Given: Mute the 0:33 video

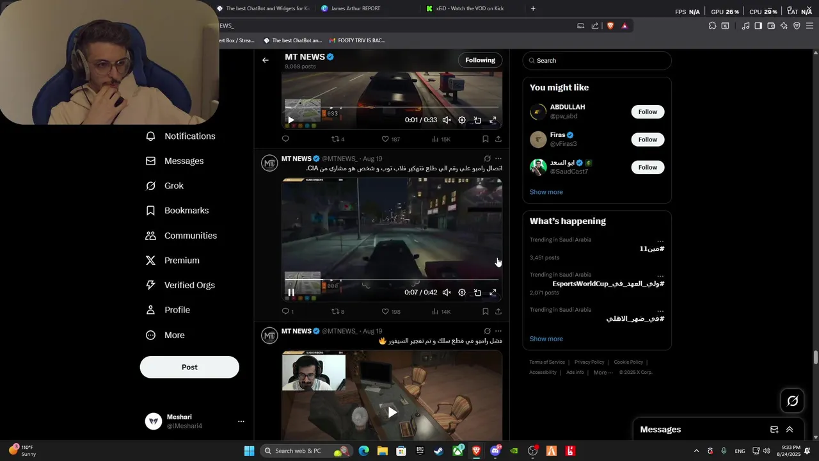Looking at the screenshot, I should coord(447,120).
